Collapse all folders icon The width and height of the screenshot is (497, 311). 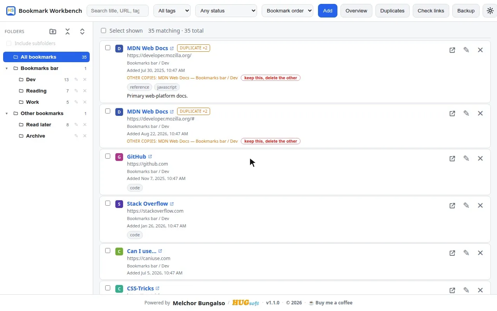coord(68,31)
